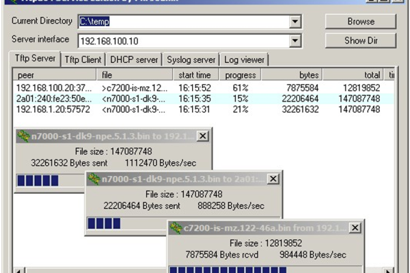
Task: Click the progress bar in the c7200 transfer popup
Action: pyautogui.click(x=265, y=270)
